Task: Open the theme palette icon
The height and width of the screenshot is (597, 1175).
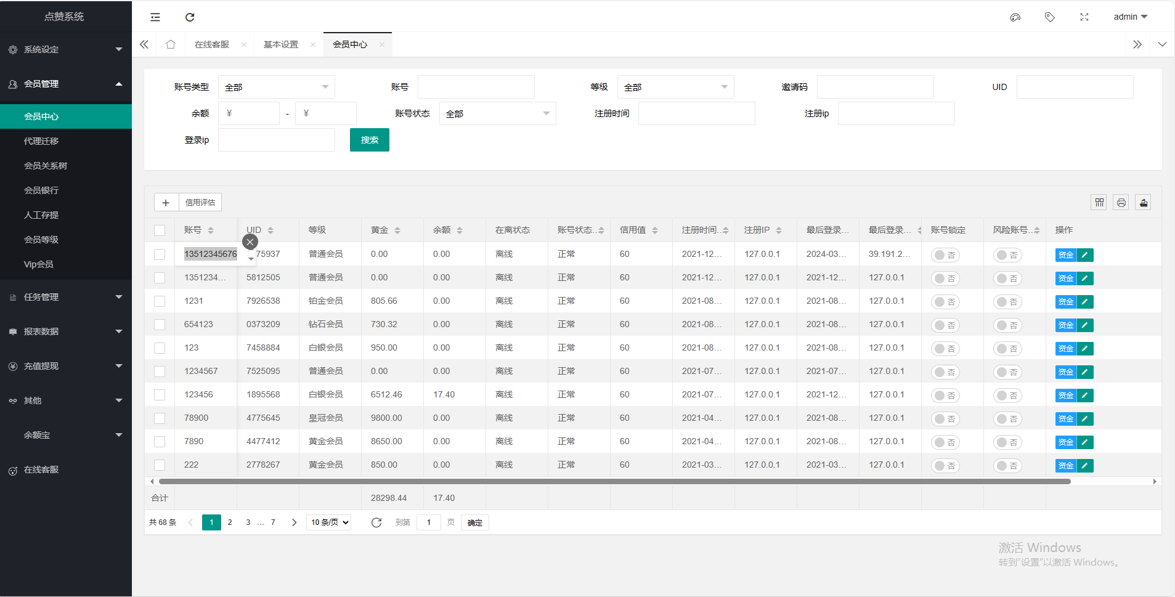Action: [1015, 17]
